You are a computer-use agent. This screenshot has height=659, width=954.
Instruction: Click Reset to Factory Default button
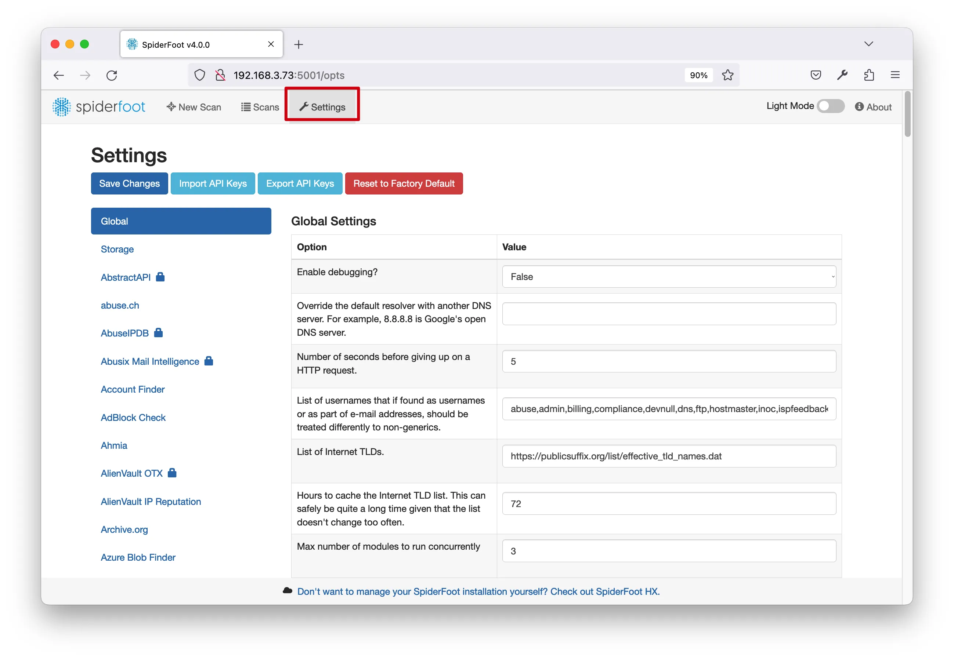click(404, 183)
